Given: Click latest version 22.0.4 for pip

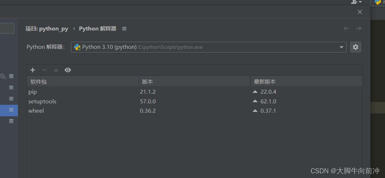Looking at the screenshot, I should [x=268, y=92].
